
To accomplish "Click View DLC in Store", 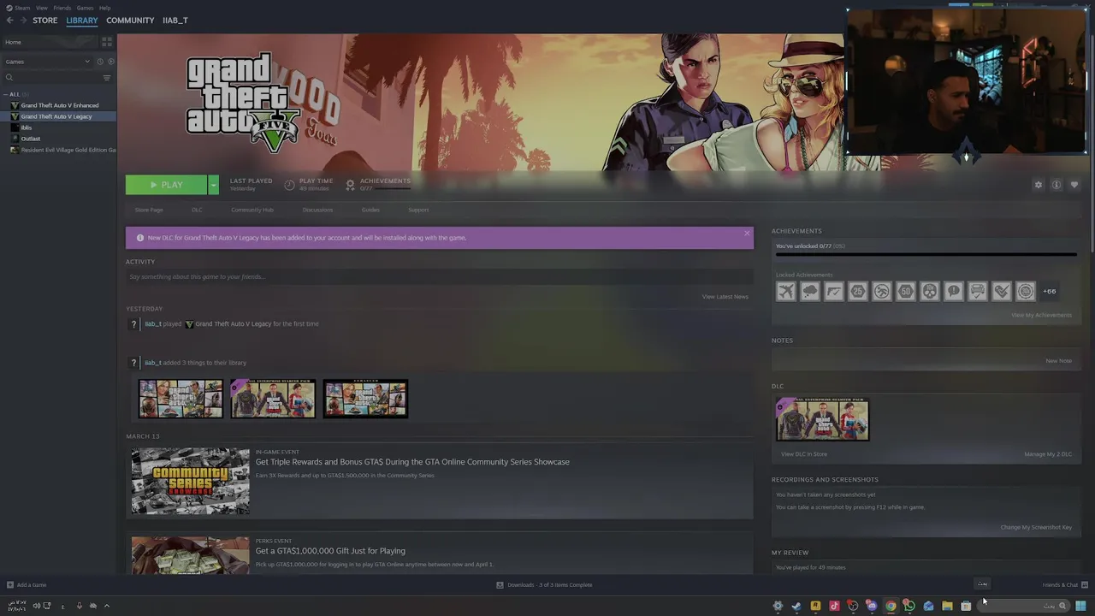I will [x=804, y=454].
